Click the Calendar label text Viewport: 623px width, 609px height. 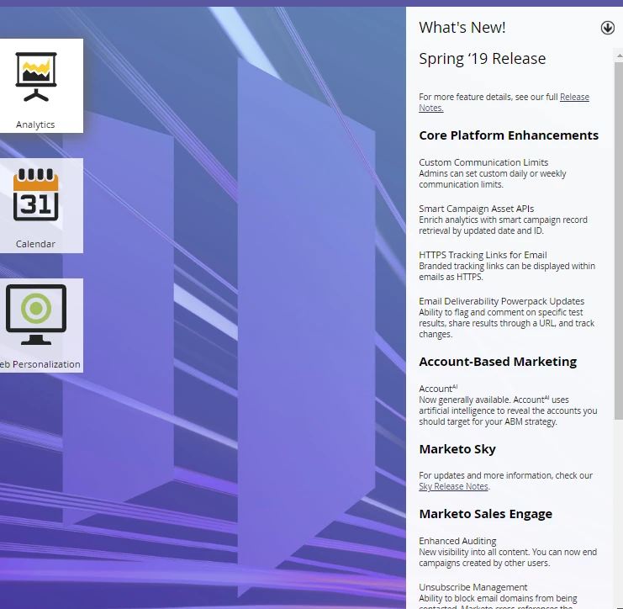point(35,244)
